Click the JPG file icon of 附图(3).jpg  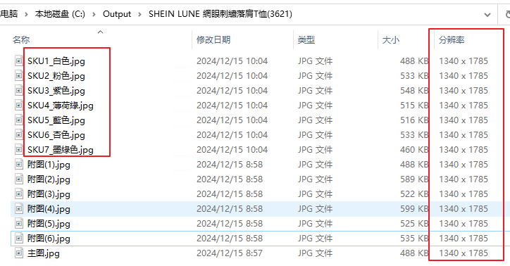click(19, 194)
